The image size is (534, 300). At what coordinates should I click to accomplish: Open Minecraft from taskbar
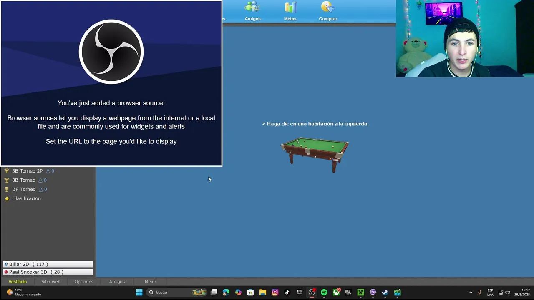click(360, 292)
